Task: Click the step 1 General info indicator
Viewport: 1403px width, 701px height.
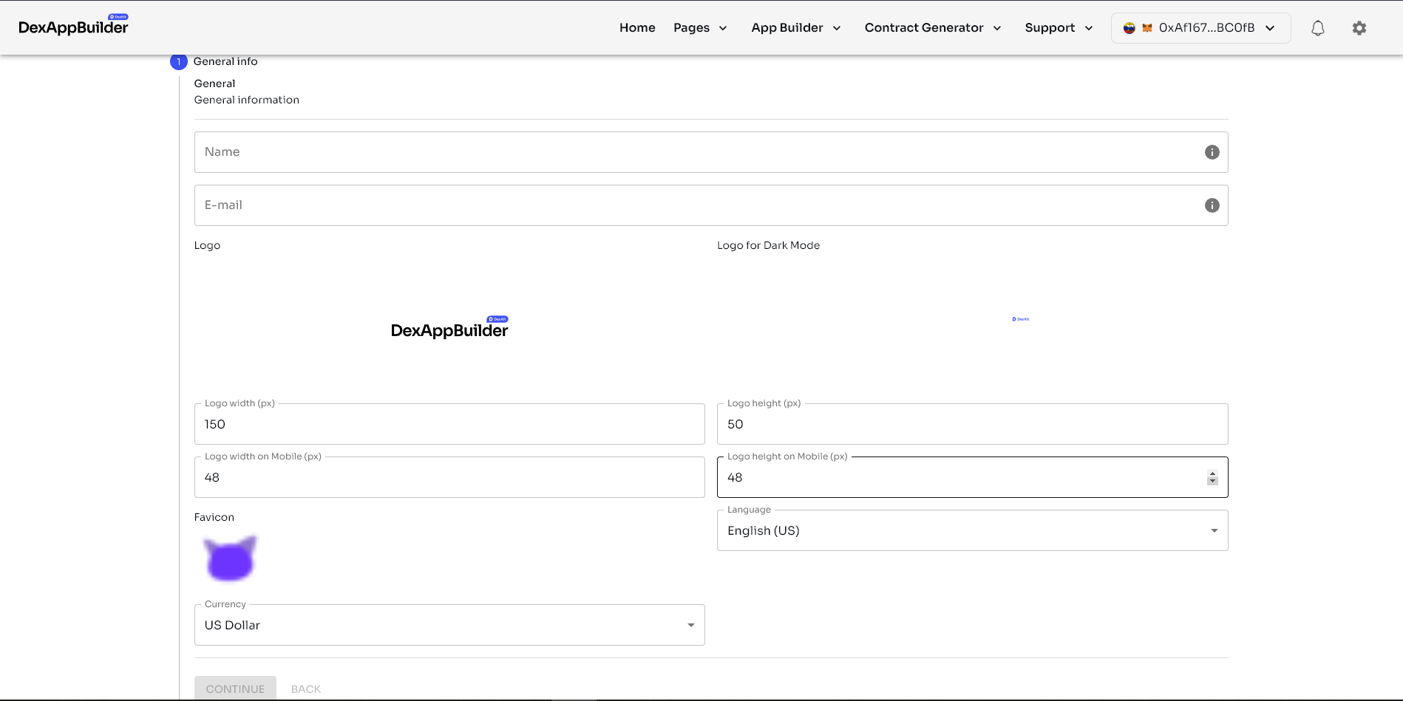Action: point(178,62)
